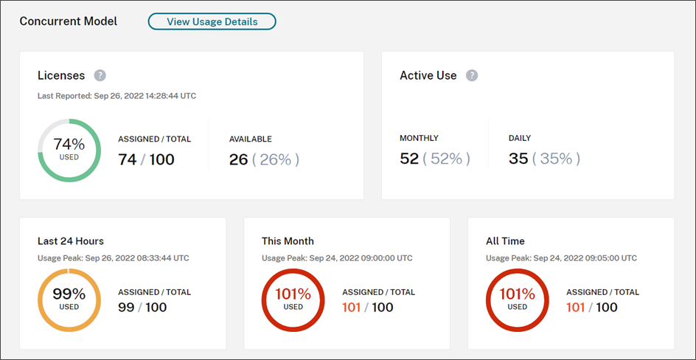Click All Time 101 / 100 value
The height and width of the screenshot is (360, 696).
coord(591,307)
